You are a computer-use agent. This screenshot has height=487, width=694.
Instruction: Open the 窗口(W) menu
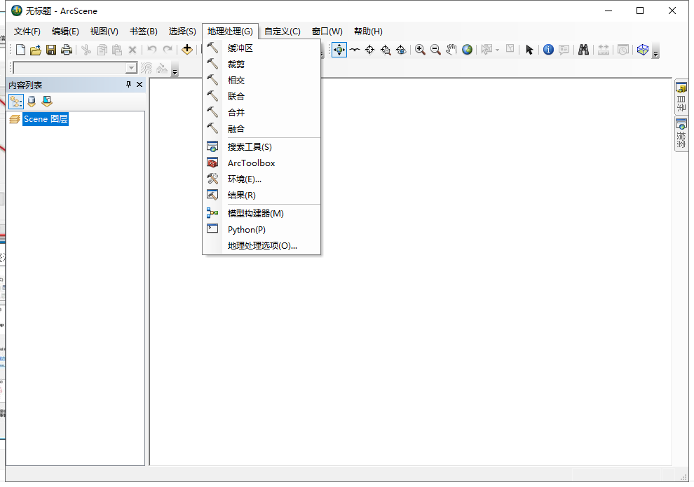327,32
